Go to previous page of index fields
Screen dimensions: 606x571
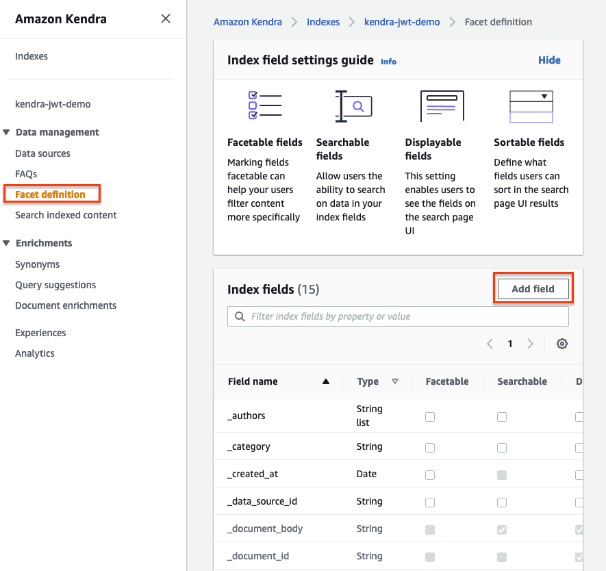tap(490, 344)
